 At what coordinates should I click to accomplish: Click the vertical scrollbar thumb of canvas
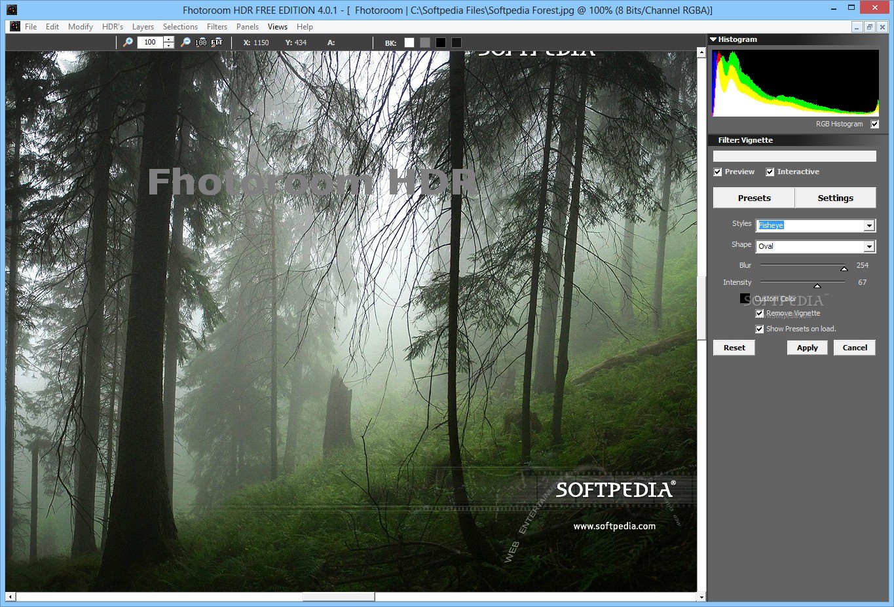coord(701,308)
